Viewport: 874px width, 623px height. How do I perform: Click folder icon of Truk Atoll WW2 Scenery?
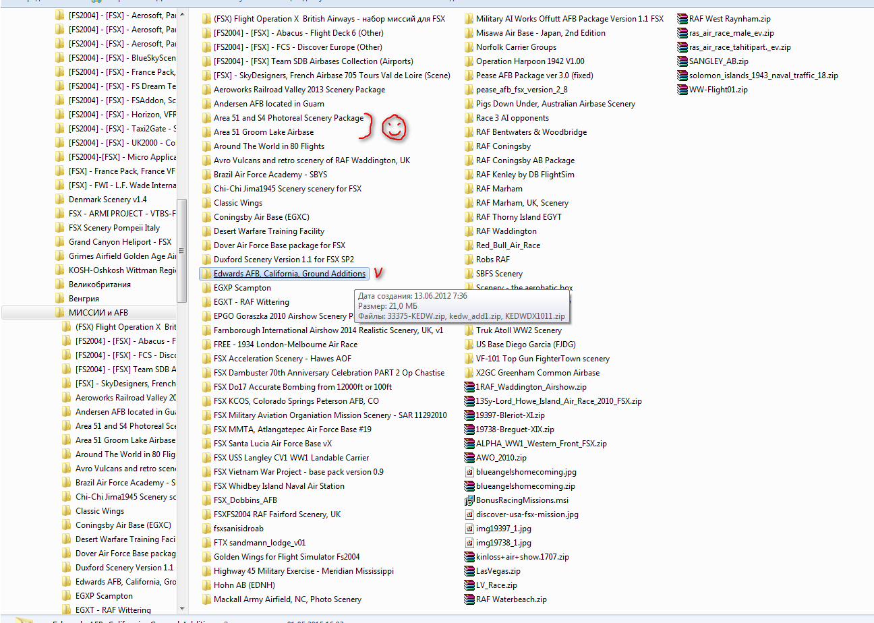click(x=469, y=330)
